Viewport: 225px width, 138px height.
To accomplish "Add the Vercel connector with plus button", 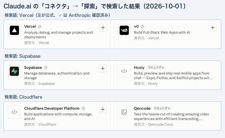I will [103, 28].
